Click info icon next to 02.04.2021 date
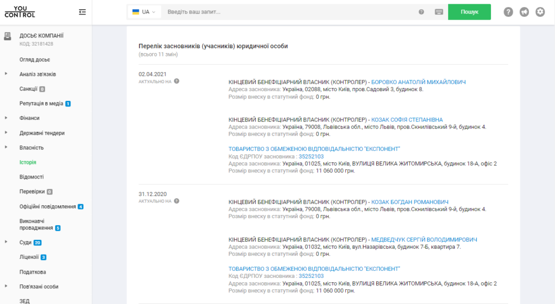Viewport: 555px width, 304px height. pyautogui.click(x=177, y=81)
